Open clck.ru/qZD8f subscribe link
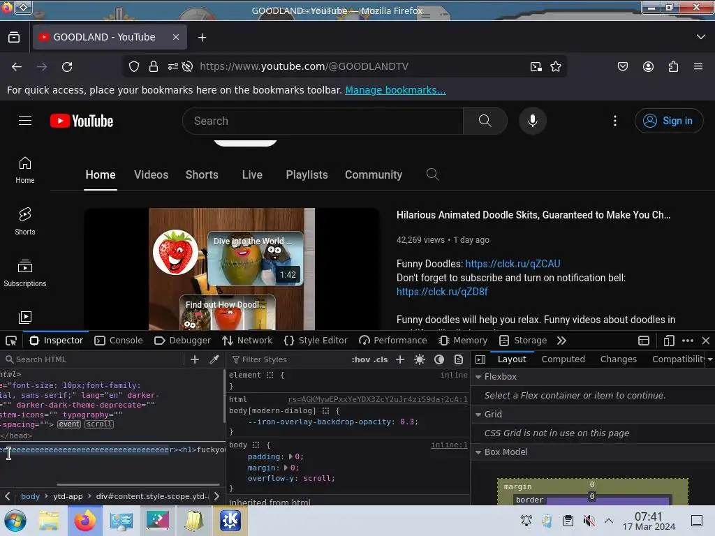Screen dimensions: 715x536 (442, 292)
